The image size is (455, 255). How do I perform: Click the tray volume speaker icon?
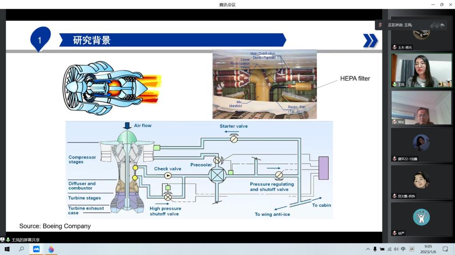click(396, 249)
